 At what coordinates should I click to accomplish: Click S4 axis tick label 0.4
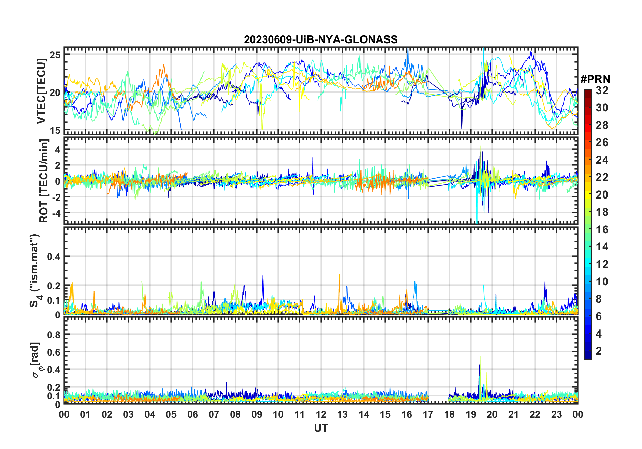point(54,257)
